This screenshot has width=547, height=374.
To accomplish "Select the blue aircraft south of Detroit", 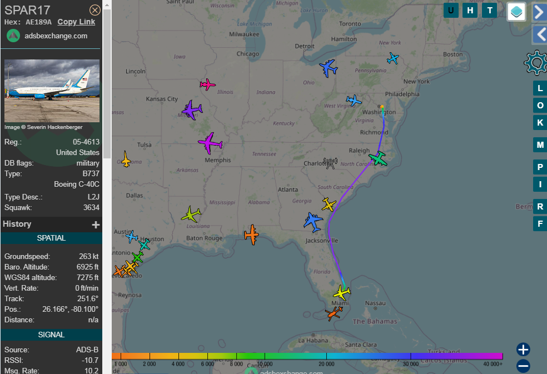I will click(x=329, y=68).
